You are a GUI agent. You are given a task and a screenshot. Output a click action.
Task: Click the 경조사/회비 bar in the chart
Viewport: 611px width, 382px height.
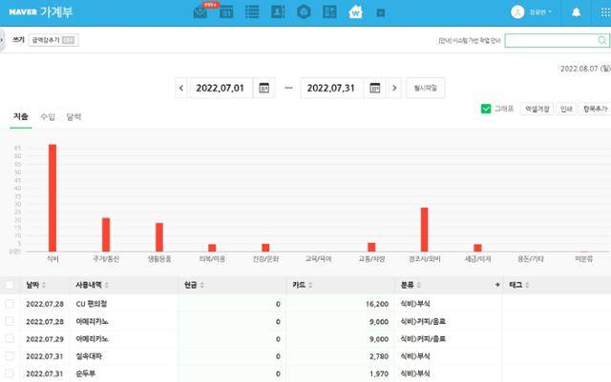pos(424,230)
